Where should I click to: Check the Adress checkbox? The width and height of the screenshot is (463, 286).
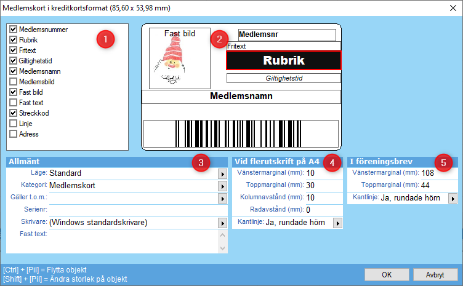14,134
